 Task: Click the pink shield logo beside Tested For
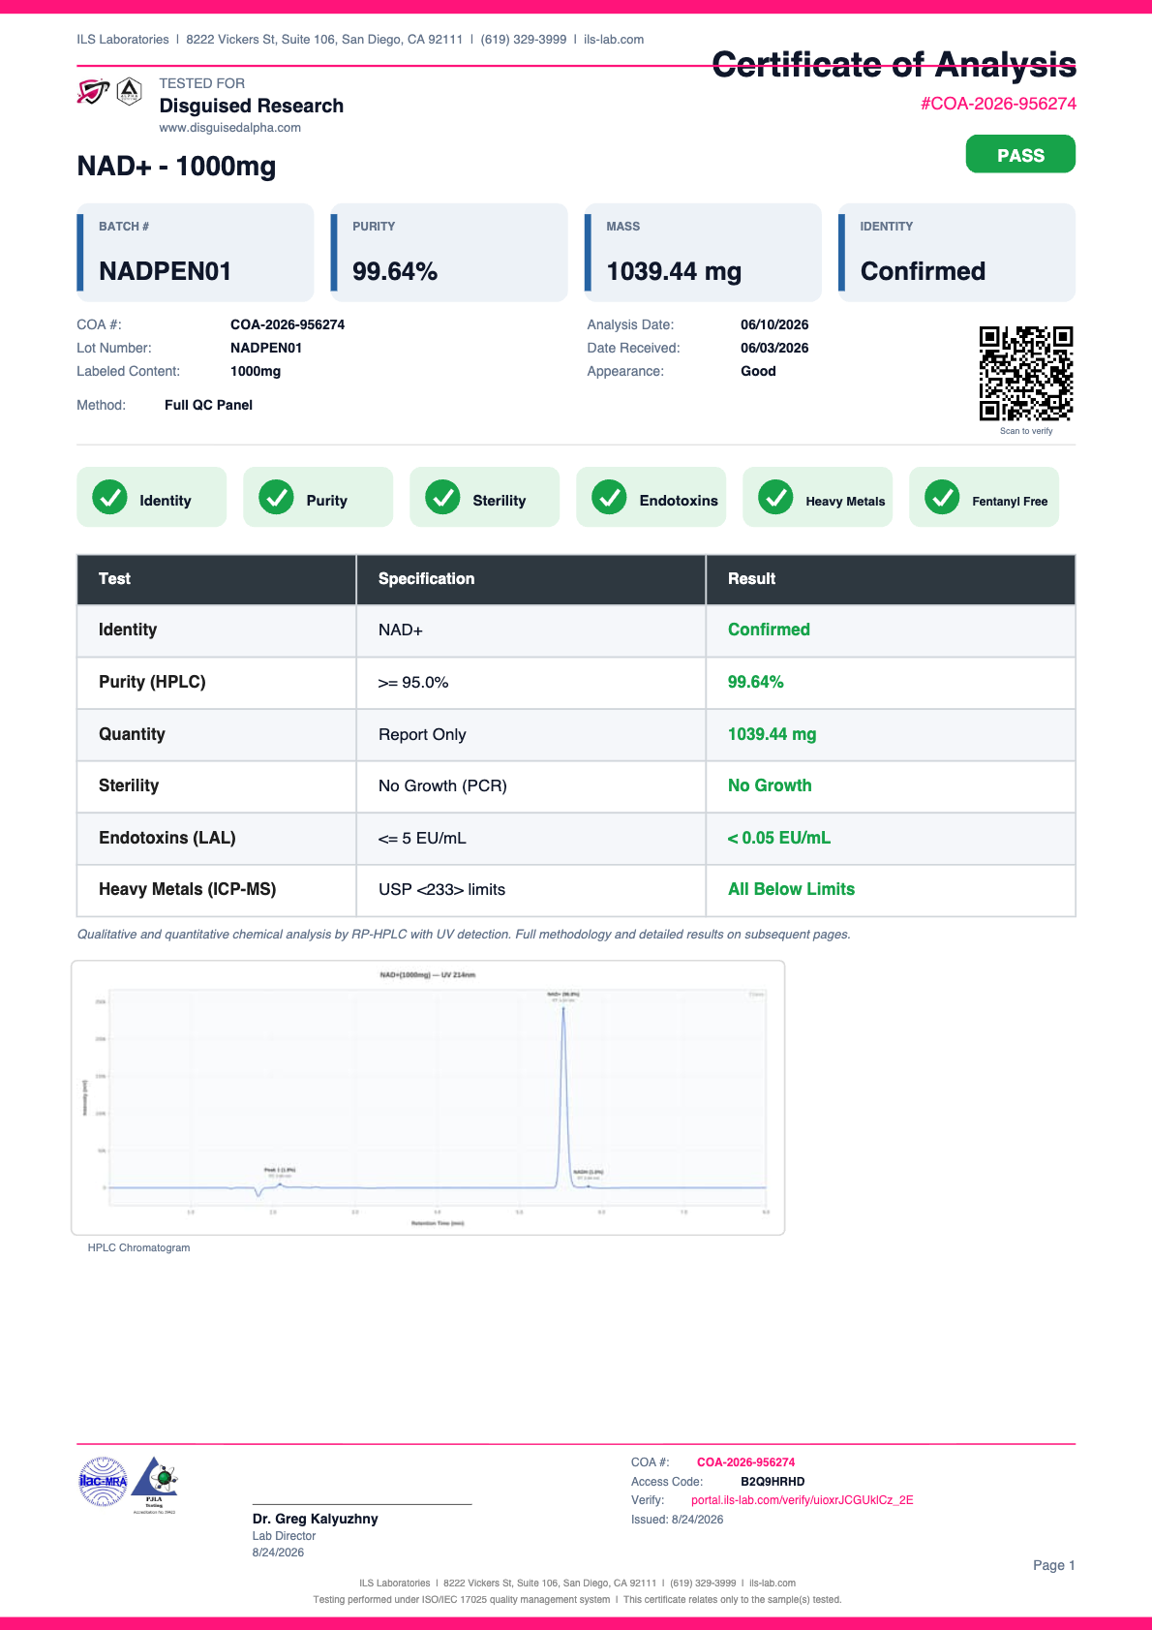(93, 92)
